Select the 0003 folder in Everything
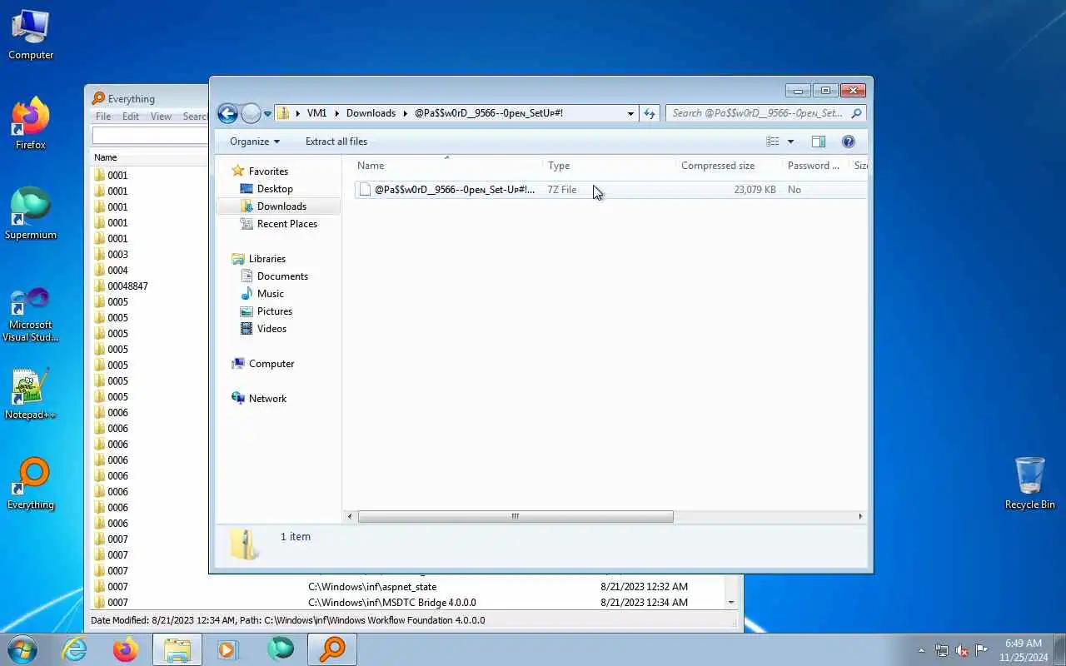Screen dimensions: 1066x666 [x=117, y=255]
